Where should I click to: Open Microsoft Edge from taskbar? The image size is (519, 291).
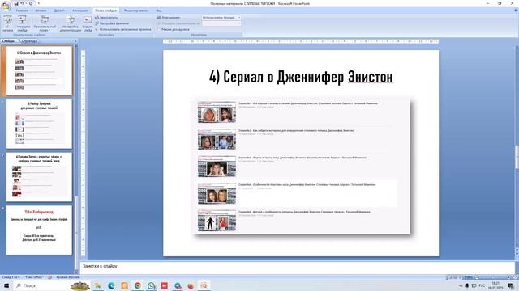pos(111,285)
